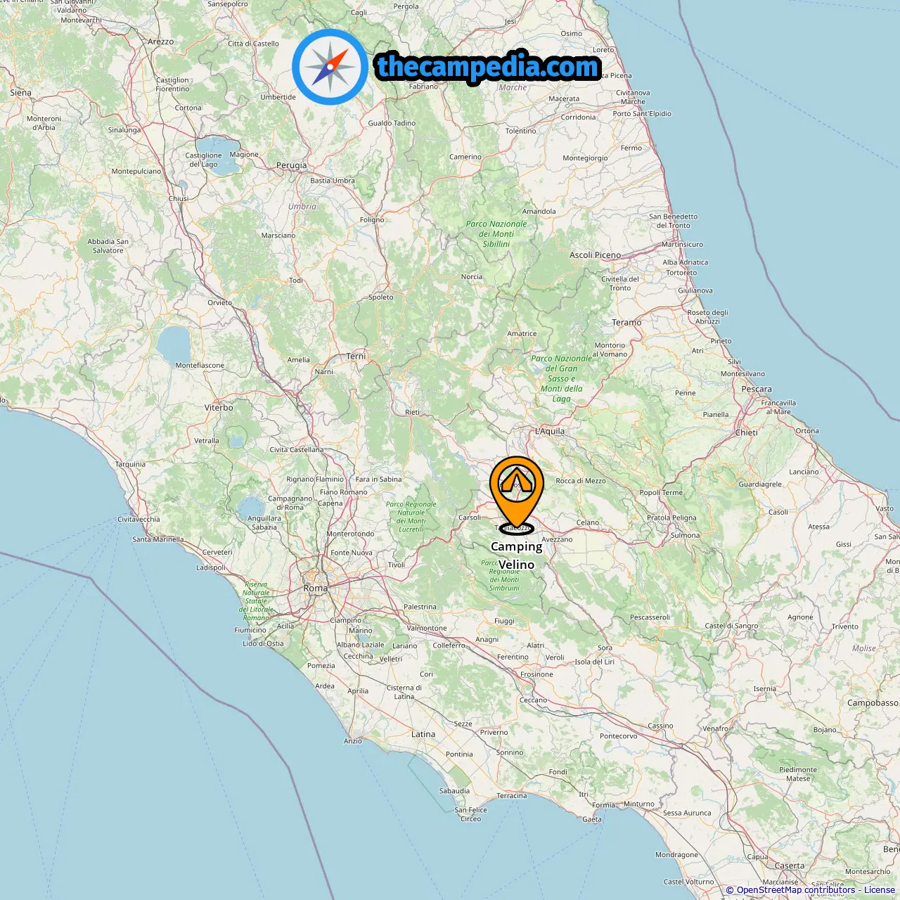Click the Viterbo city label
This screenshot has height=900, width=900.
tap(219, 407)
